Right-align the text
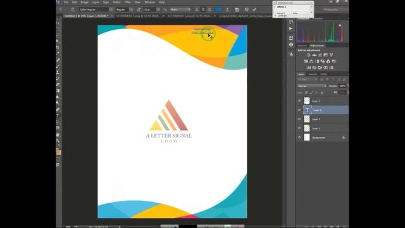The height and width of the screenshot is (228, 405). pos(209,9)
